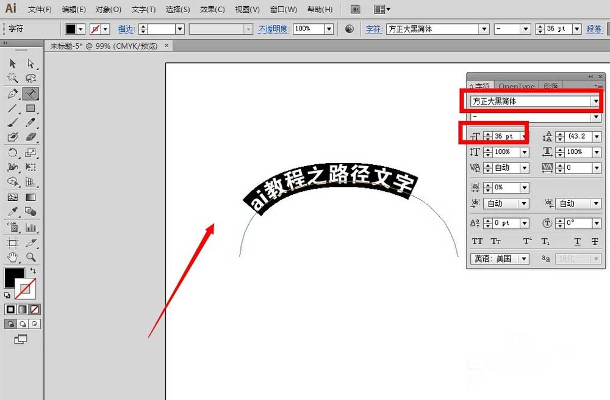Screen dimensions: 610x400
Task: Toggle All Caps TT button
Action: (x=477, y=241)
